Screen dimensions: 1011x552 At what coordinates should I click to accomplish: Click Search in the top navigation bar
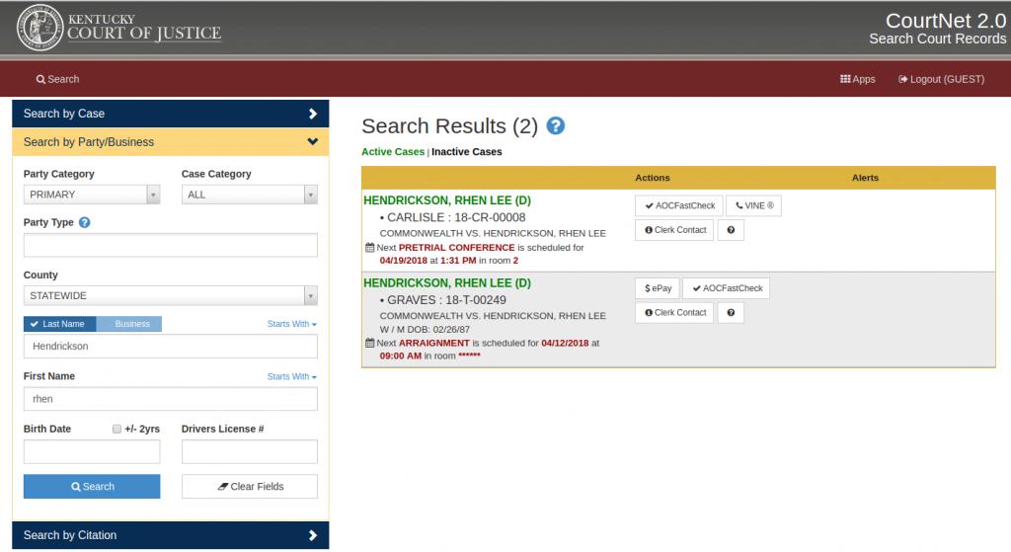(x=57, y=79)
